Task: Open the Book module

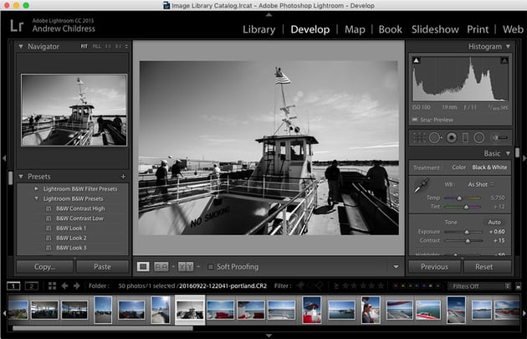Action: [390, 29]
